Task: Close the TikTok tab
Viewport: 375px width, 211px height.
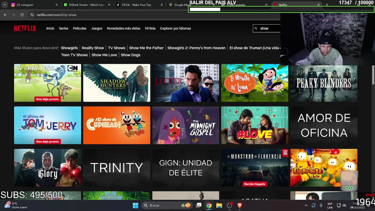Action: pos(162,5)
